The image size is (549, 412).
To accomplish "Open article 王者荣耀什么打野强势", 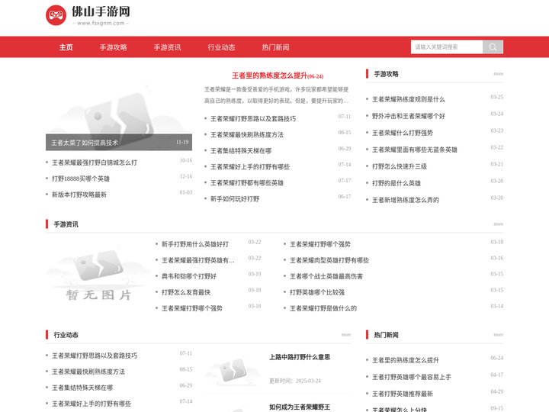I will [403, 133].
